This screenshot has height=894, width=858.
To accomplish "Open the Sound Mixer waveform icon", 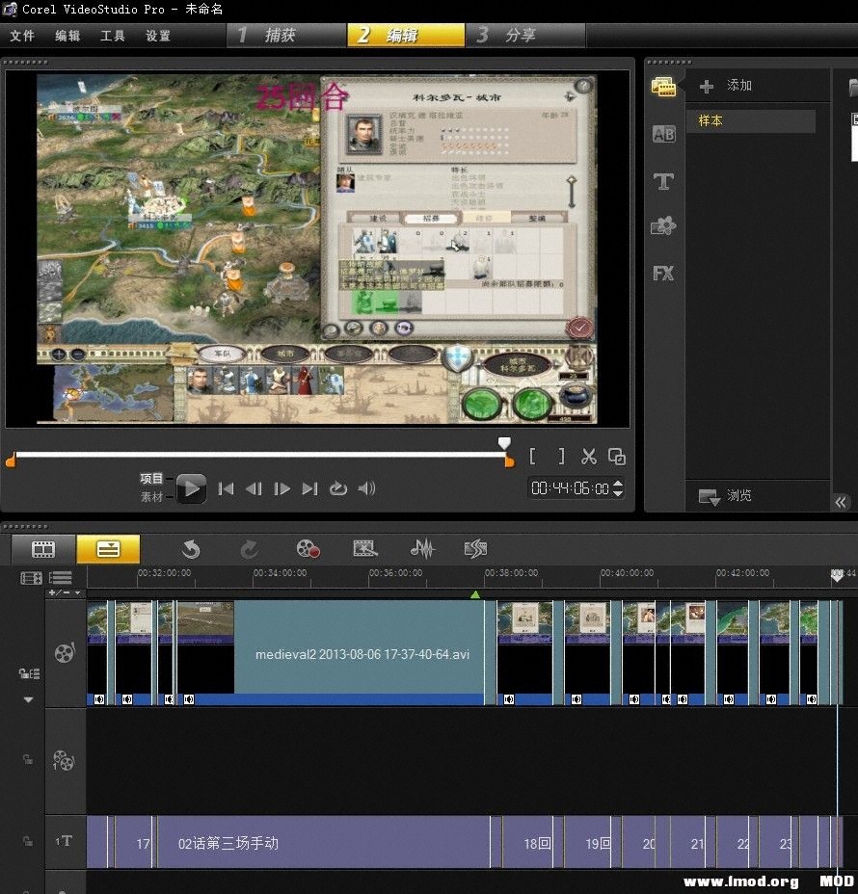I will 422,549.
